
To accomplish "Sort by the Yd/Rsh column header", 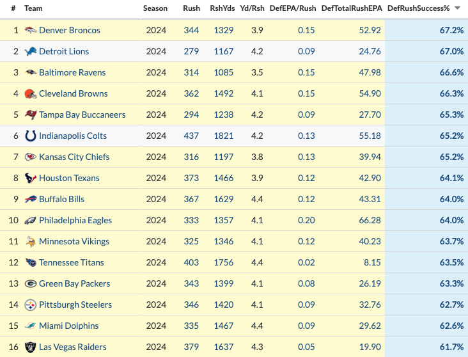I will coord(252,8).
